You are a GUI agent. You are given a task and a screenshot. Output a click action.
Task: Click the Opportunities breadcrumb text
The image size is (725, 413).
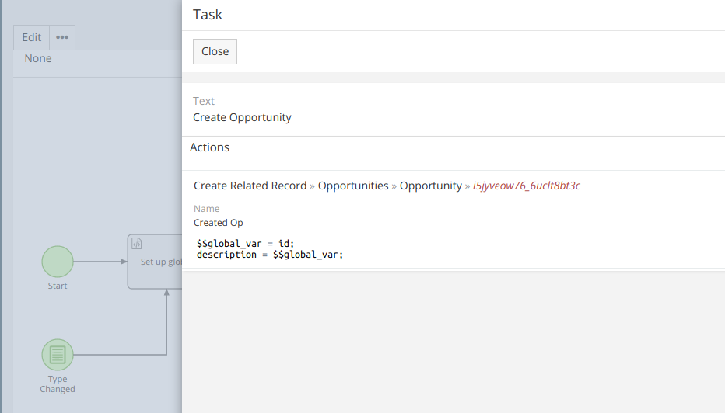353,186
